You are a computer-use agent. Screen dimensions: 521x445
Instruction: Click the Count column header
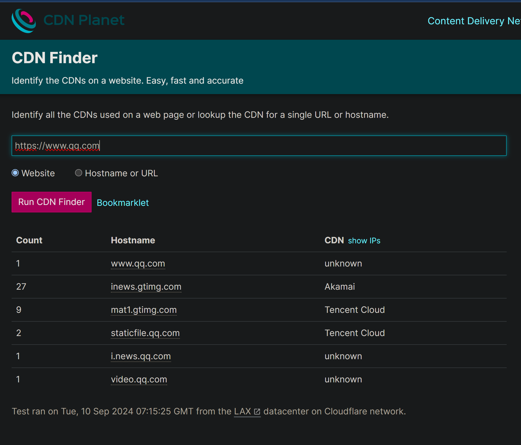(x=29, y=240)
